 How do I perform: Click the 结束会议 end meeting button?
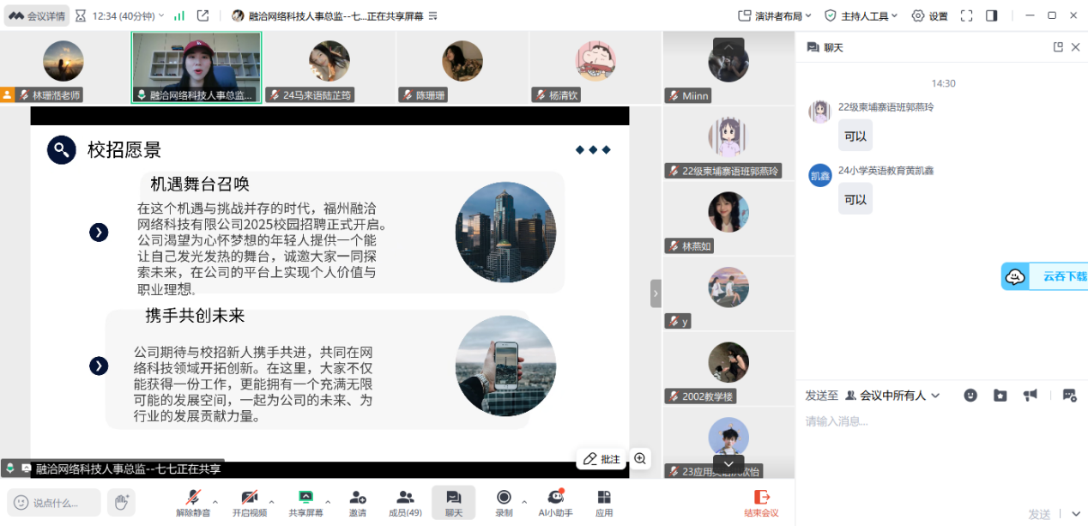tap(761, 502)
